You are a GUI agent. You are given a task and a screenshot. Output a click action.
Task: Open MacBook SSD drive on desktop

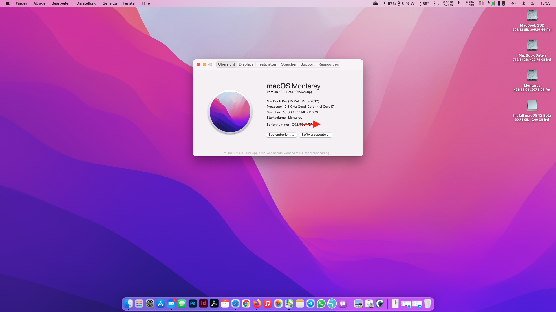click(532, 16)
